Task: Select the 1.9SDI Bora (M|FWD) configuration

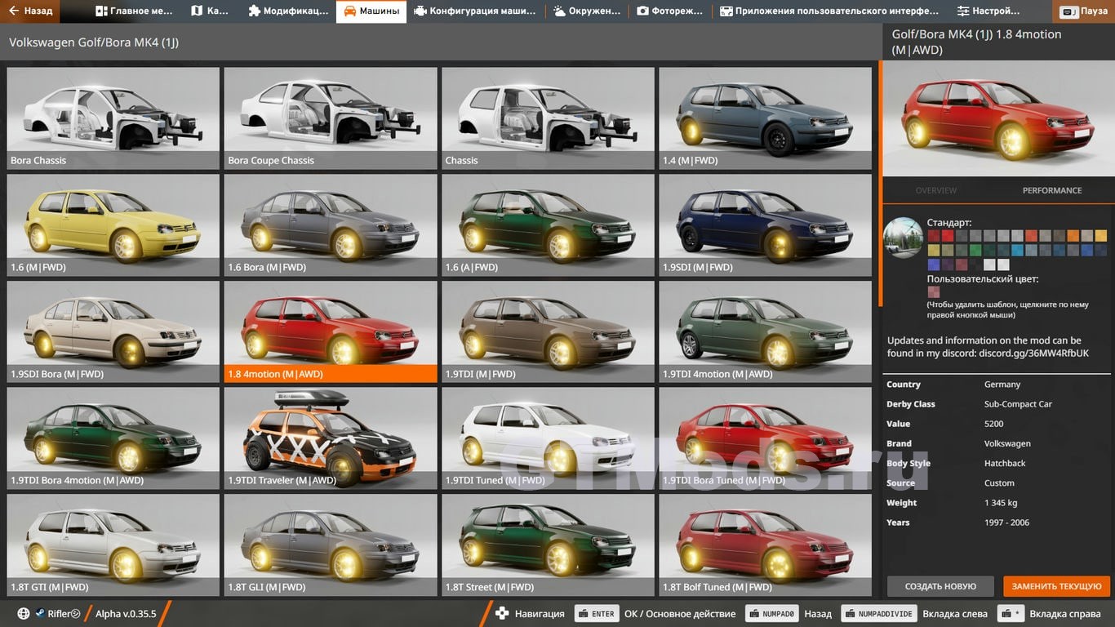Action: 113,332
